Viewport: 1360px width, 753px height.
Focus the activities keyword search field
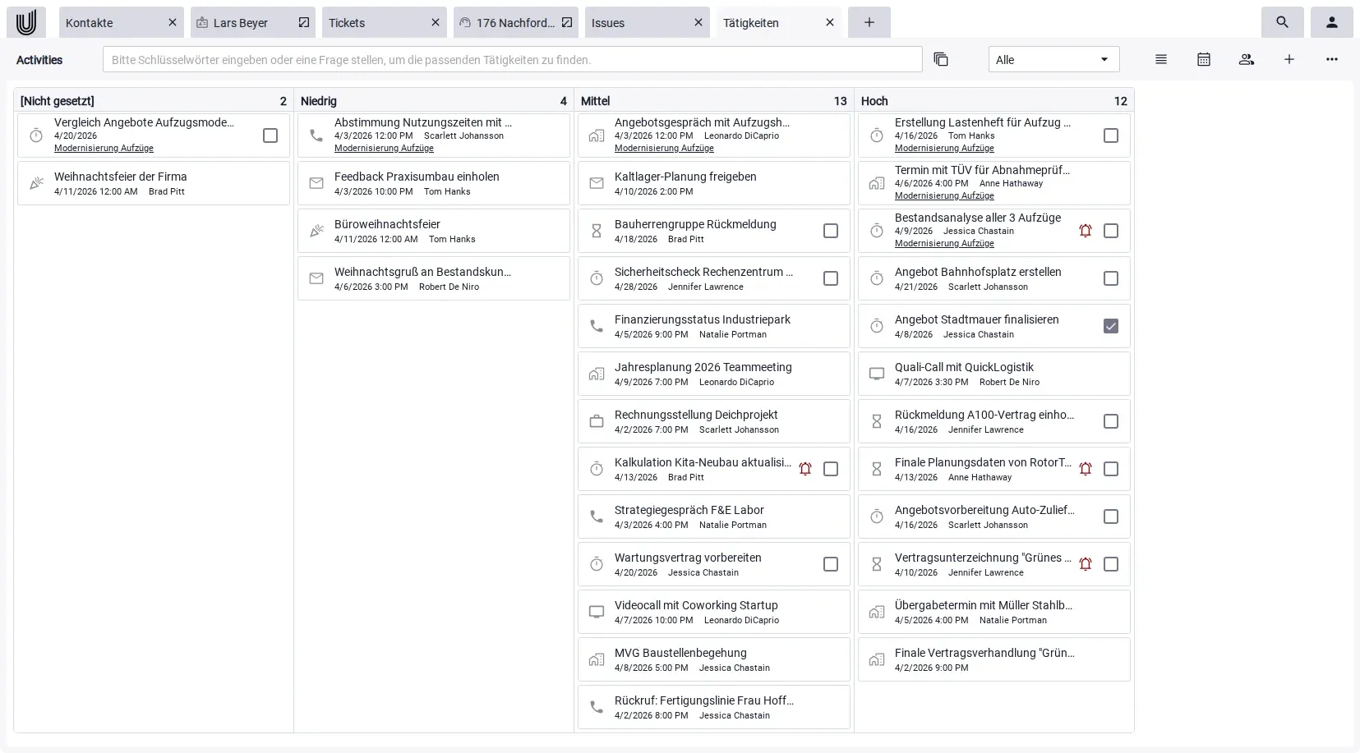[512, 59]
